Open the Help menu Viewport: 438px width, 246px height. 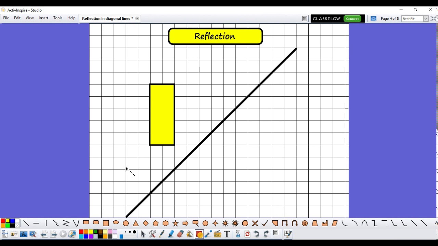(71, 18)
